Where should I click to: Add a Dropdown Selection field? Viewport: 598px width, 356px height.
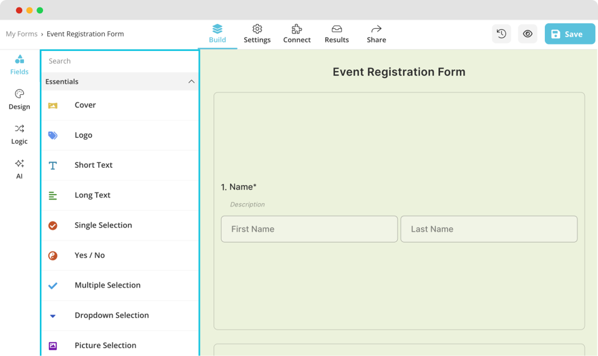tap(111, 315)
